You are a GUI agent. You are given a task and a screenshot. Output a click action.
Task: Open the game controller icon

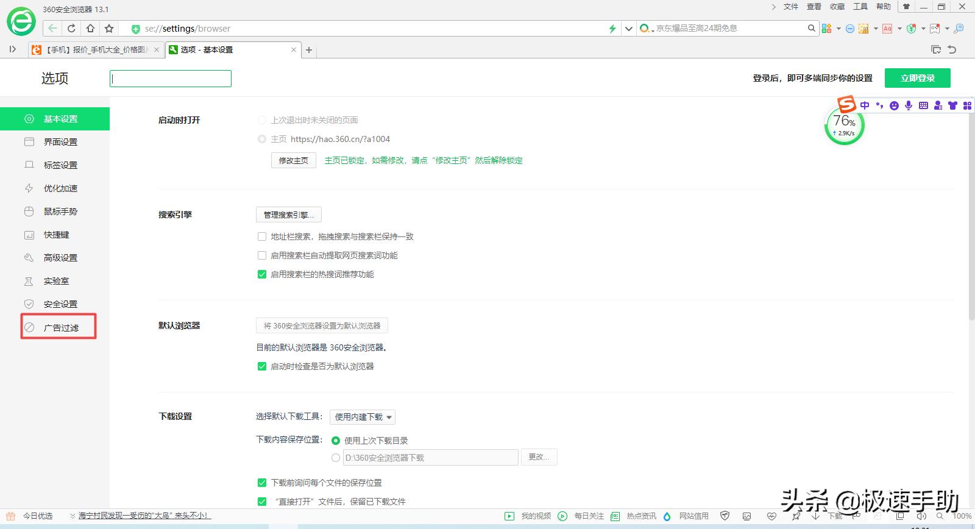pos(935,29)
